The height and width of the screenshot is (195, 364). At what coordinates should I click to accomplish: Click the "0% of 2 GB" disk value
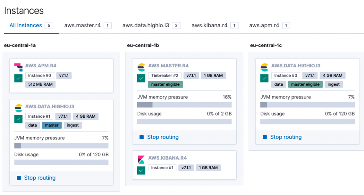pos(219,114)
